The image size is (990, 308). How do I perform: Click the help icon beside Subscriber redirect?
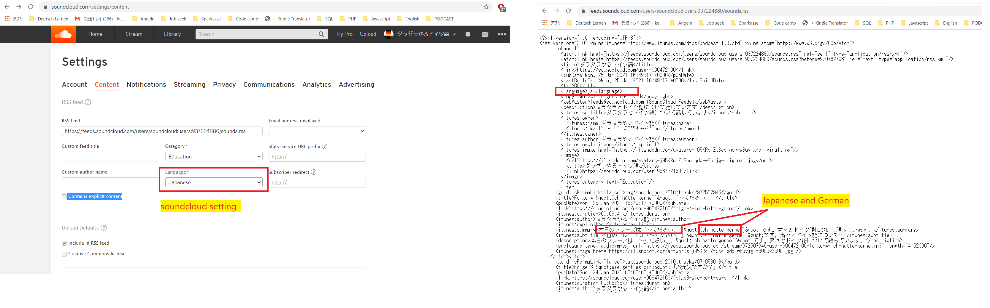314,172
